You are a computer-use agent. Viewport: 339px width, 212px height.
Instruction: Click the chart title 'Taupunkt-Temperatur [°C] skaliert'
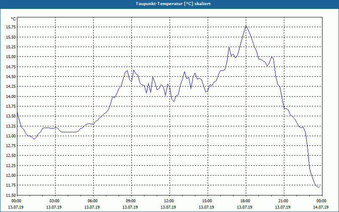tap(173, 4)
